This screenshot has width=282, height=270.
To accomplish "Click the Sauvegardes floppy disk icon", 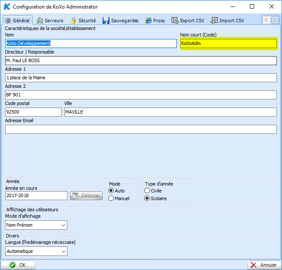I will (x=106, y=21).
